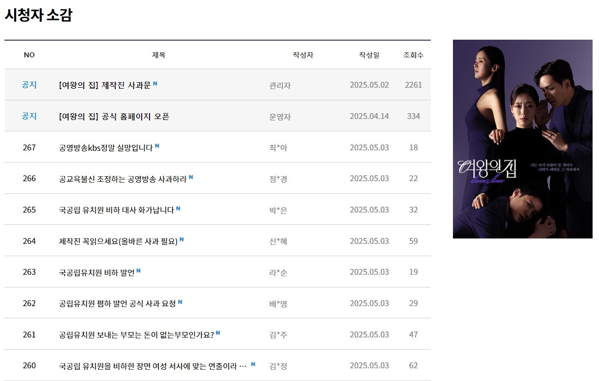Open post '국공립유치원 비하 발언'
Viewport: 599px width, 381px height.
click(97, 272)
